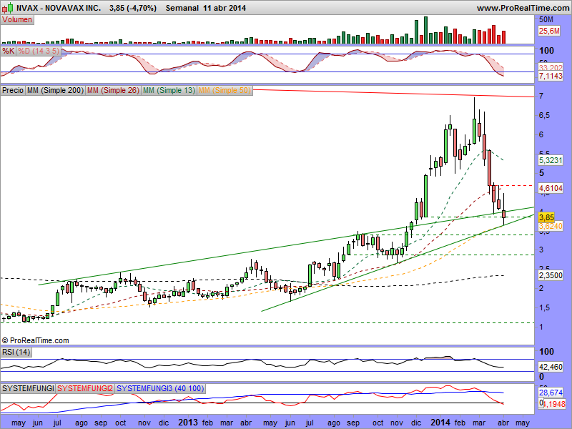Select MM (Simple 50) moving average label
Screen dimensions: 572x429
coord(225,90)
